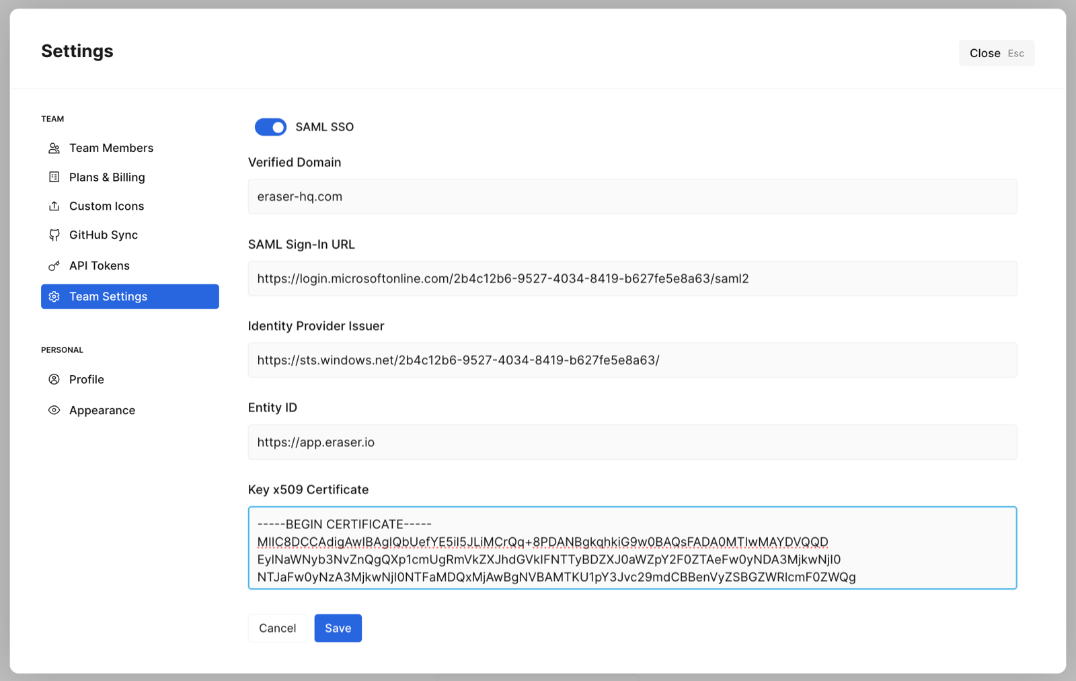Select GitHub Sync in sidebar
The width and height of the screenshot is (1076, 681).
pos(130,235)
